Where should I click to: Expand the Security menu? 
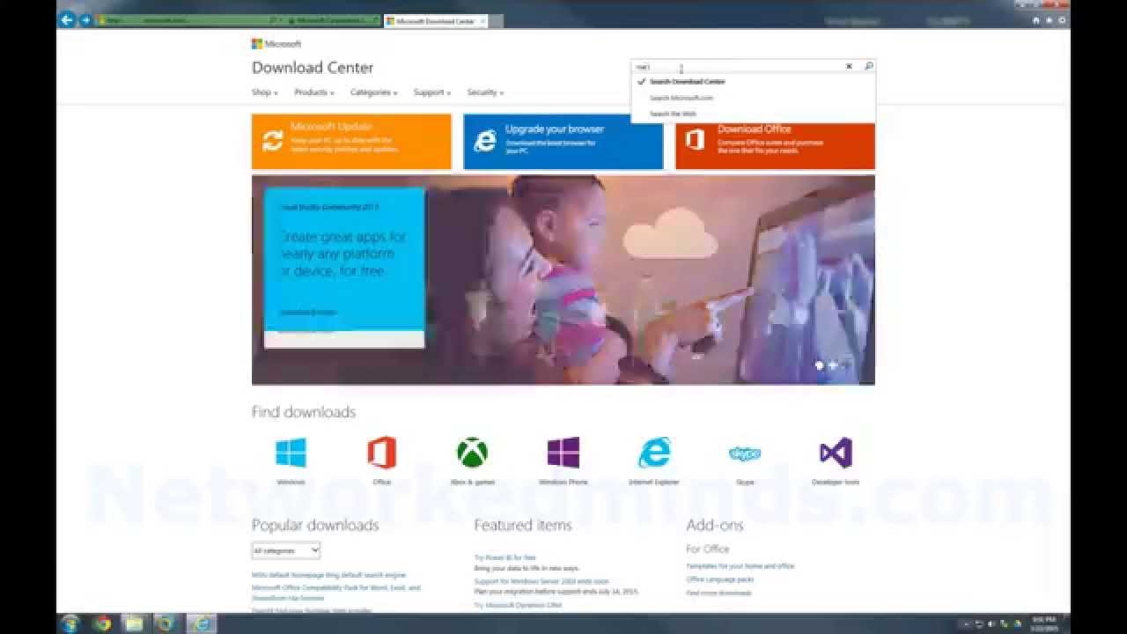[485, 92]
